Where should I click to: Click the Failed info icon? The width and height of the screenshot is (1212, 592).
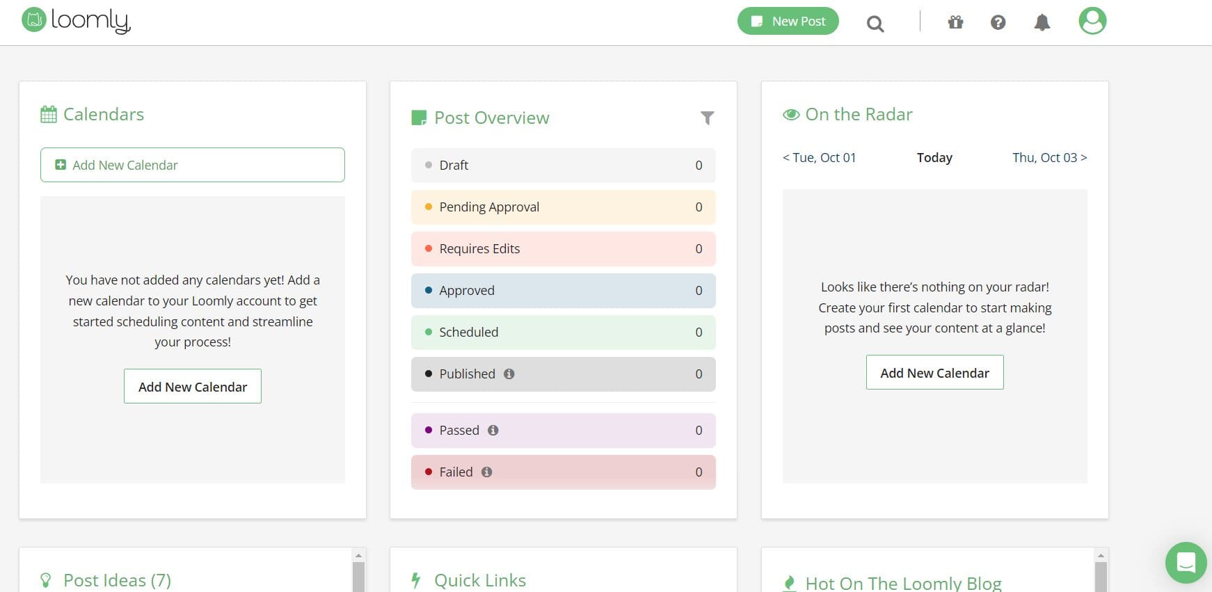pos(487,472)
